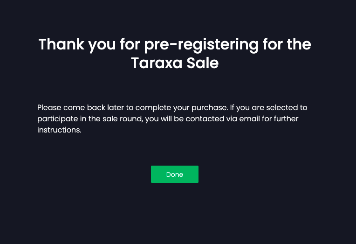Click the word "selected" in the message
356x244 pixels.
point(282,108)
